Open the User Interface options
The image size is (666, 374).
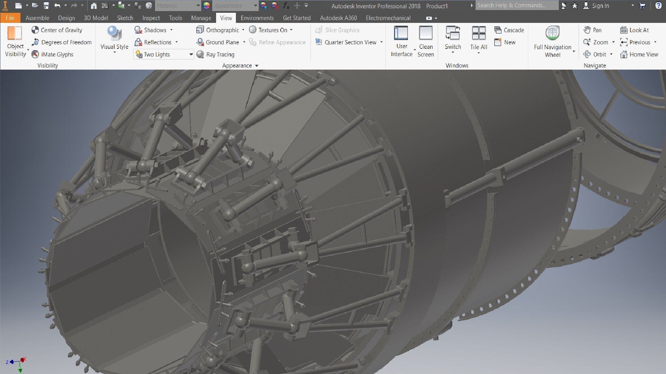click(401, 42)
